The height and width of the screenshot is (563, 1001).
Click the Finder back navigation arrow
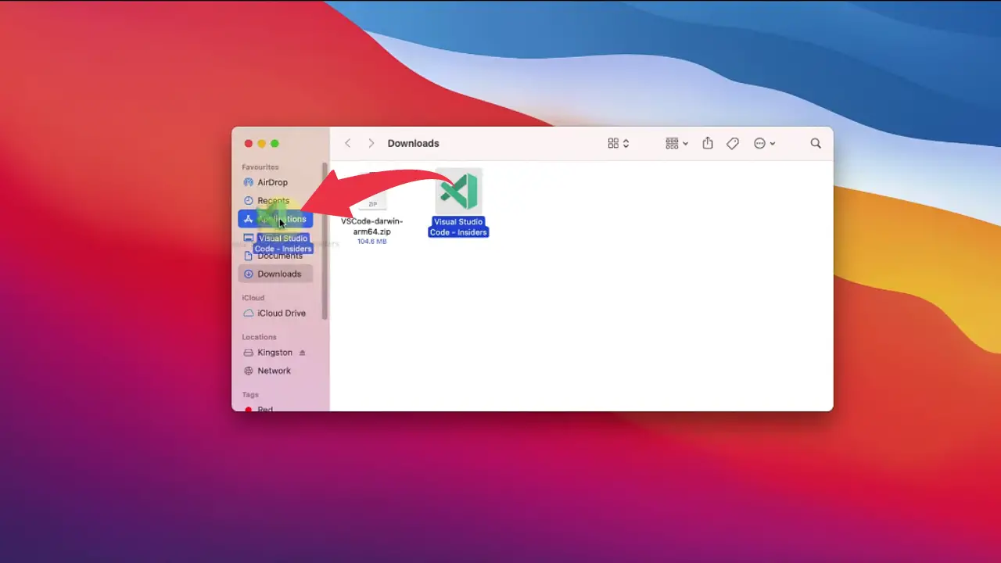[x=348, y=143]
